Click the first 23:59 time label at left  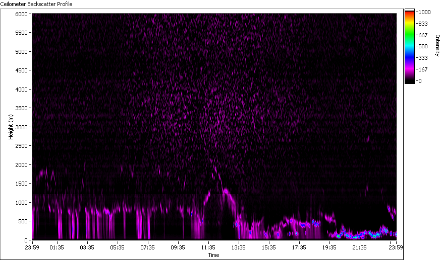pos(32,247)
